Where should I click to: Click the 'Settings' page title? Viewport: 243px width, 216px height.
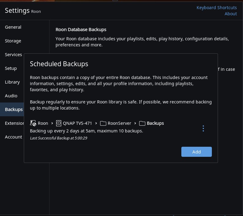pos(17,11)
